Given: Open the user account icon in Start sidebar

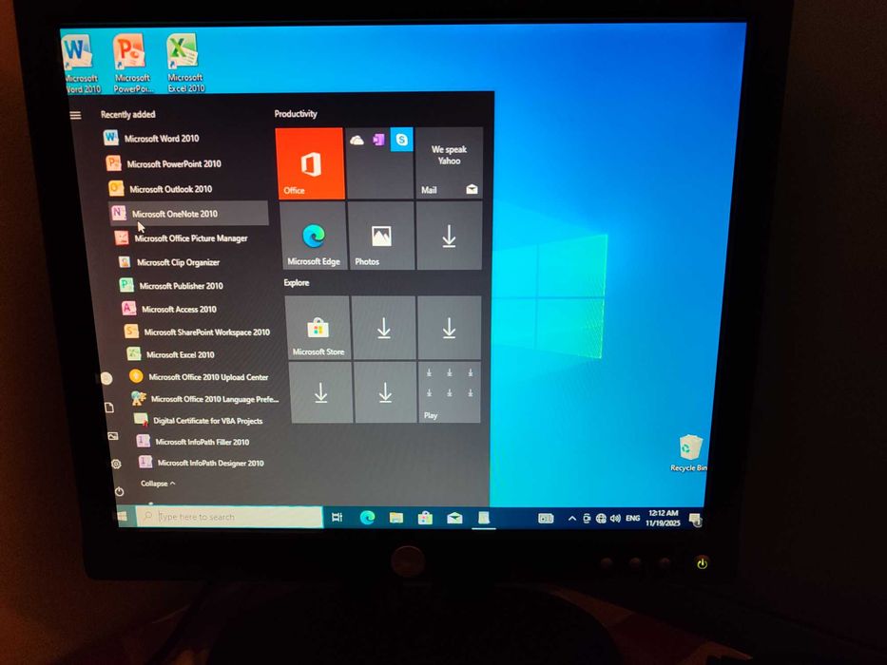Looking at the screenshot, I should tap(106, 378).
